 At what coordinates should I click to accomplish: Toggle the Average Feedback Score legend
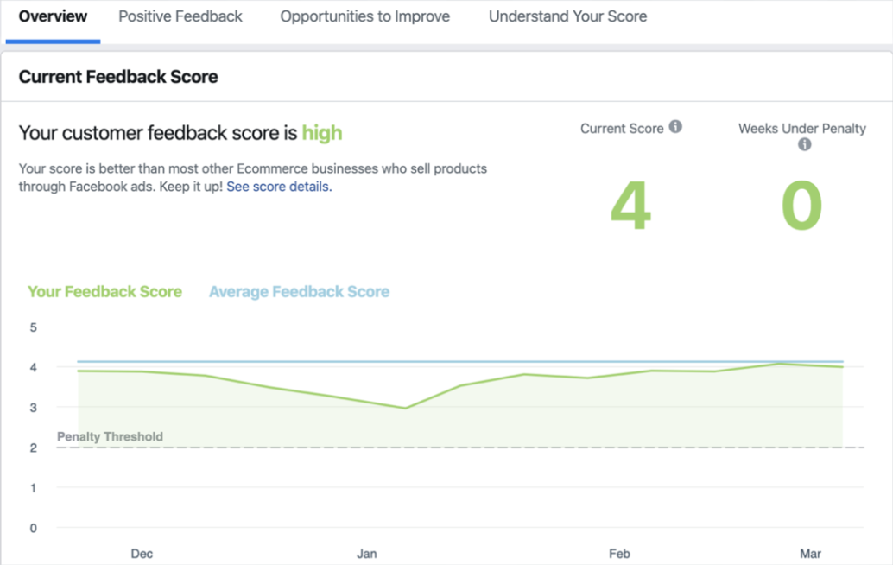tap(299, 292)
